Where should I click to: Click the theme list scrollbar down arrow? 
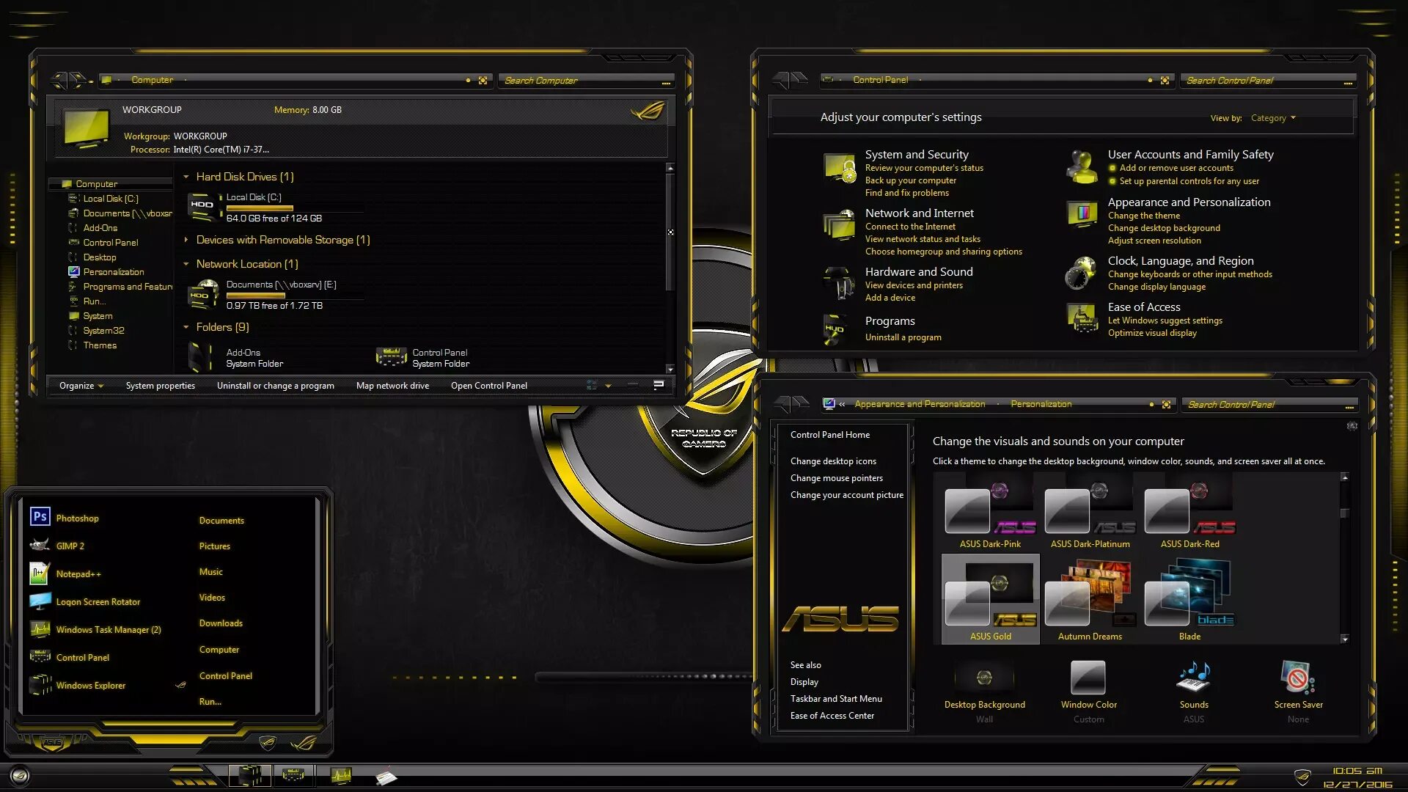click(1344, 639)
